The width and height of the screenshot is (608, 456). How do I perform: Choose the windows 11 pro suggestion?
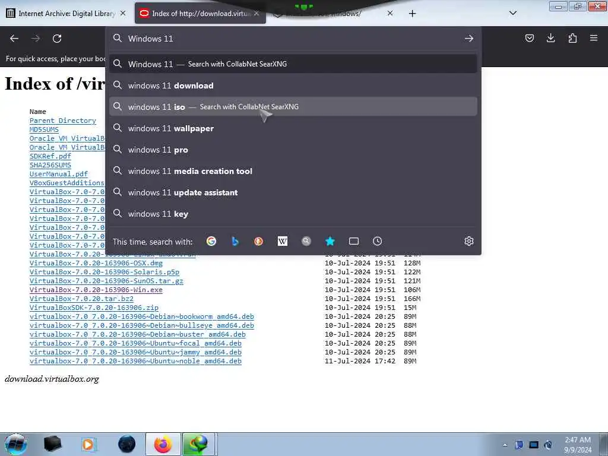(293, 150)
